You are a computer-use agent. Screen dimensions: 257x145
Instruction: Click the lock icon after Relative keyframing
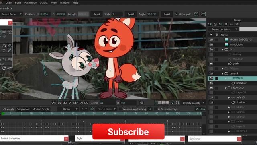point(150,109)
